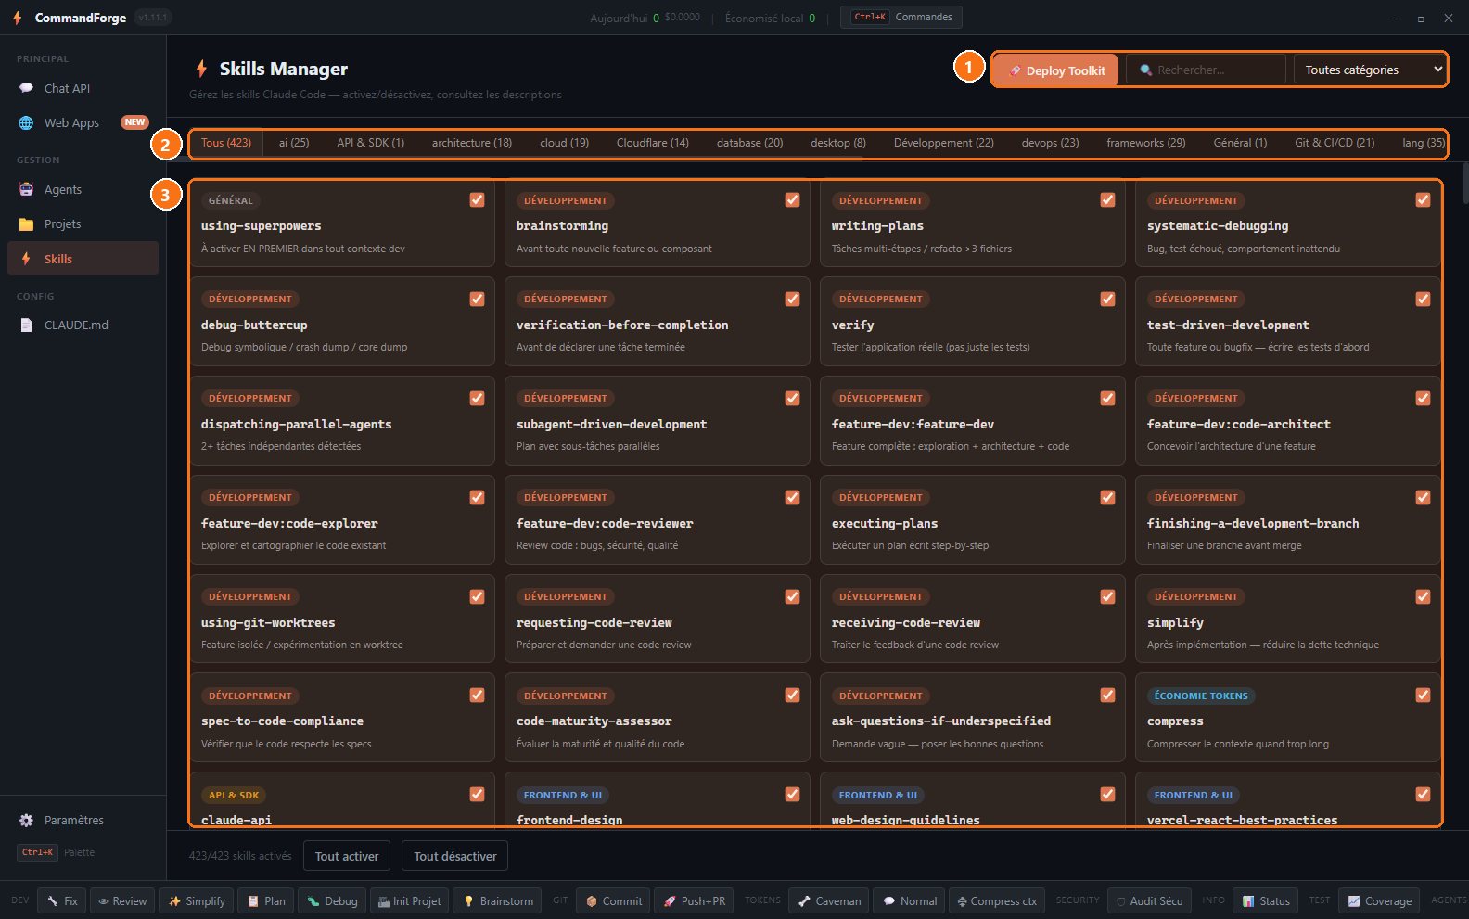Image resolution: width=1469 pixels, height=919 pixels.
Task: Open the Status info action
Action: tap(1266, 900)
